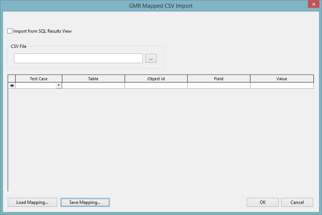
Task: Click the empty Field cell in the grid
Action: click(218, 85)
